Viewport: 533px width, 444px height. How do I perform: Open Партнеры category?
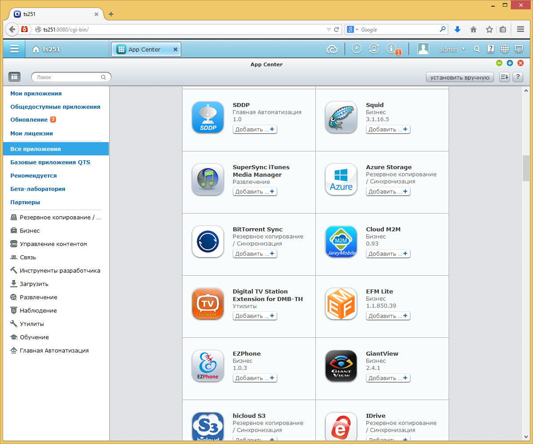click(x=25, y=202)
